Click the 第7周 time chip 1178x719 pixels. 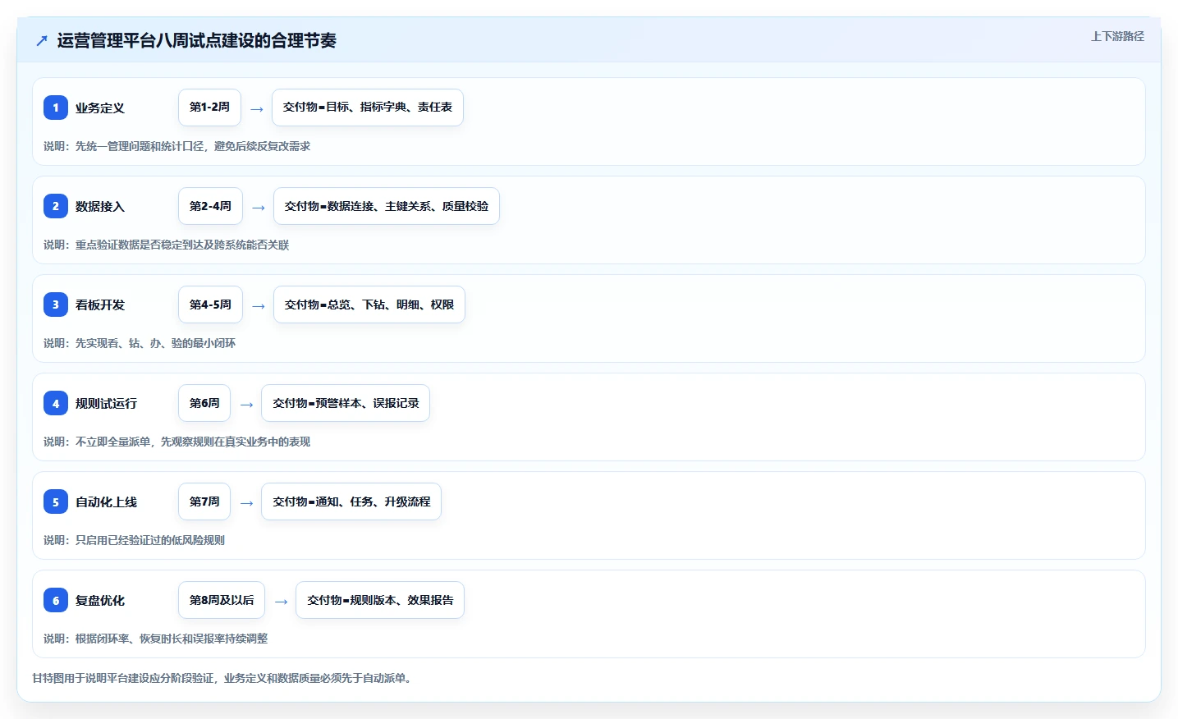click(x=204, y=501)
